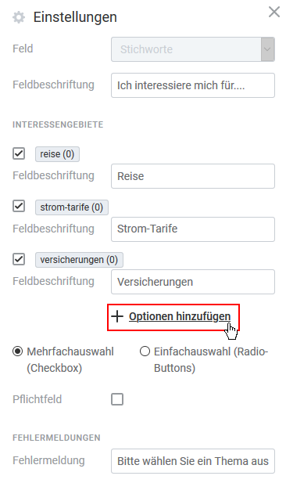Click the Reise label input field

pos(193,176)
